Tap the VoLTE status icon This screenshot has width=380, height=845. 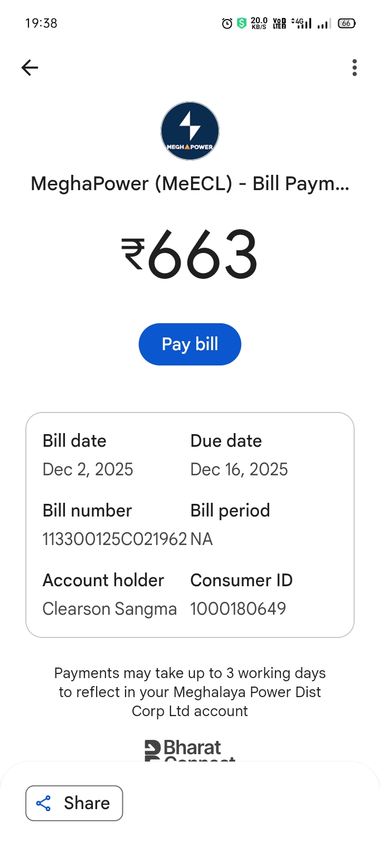[279, 23]
